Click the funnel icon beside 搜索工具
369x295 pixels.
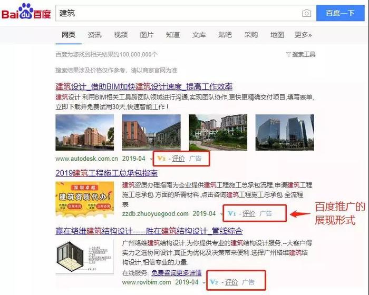coord(288,55)
